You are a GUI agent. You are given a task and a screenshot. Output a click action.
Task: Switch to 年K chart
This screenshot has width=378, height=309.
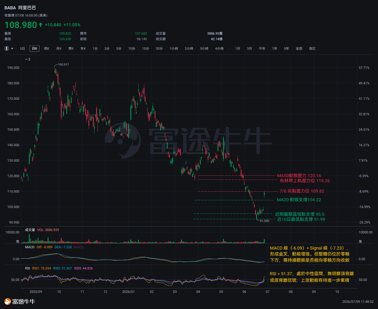coord(83,49)
